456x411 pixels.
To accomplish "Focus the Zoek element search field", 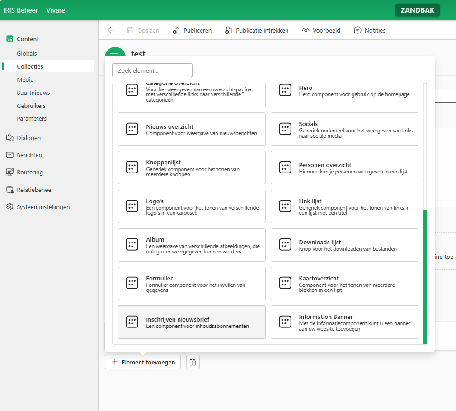I will (x=152, y=70).
